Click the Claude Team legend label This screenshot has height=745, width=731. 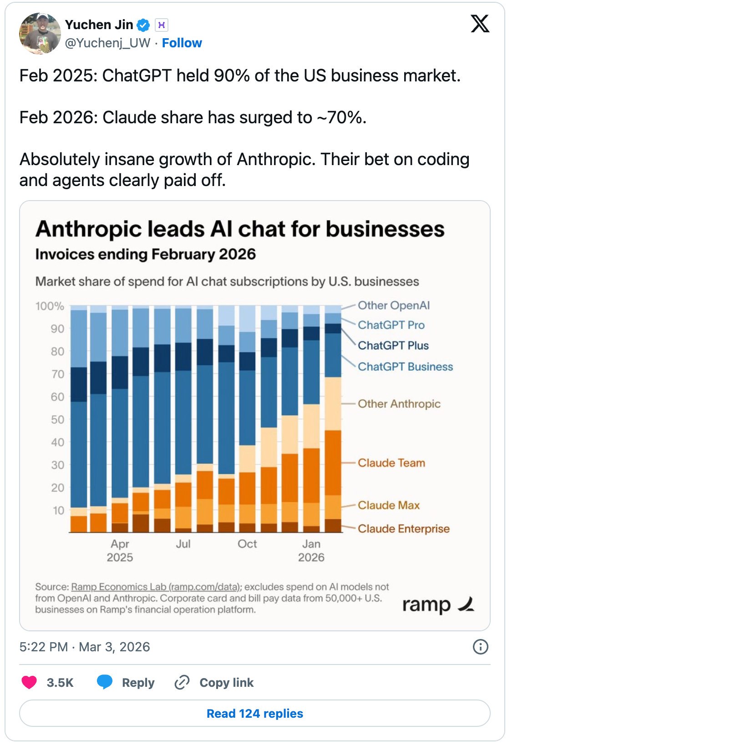pos(391,463)
